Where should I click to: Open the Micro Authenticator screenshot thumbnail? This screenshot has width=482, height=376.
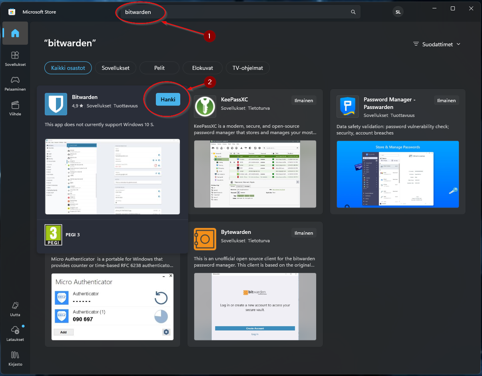pos(112,307)
